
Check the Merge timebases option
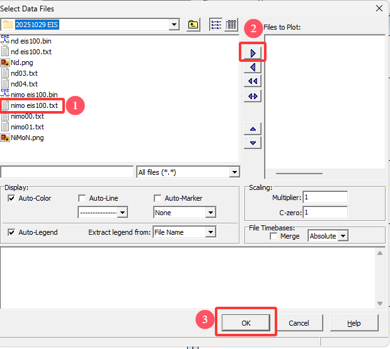(x=273, y=236)
